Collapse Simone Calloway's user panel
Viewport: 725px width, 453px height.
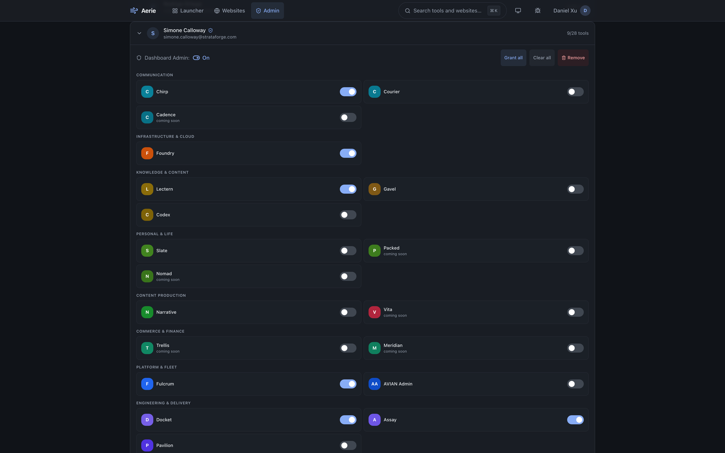[x=139, y=33]
